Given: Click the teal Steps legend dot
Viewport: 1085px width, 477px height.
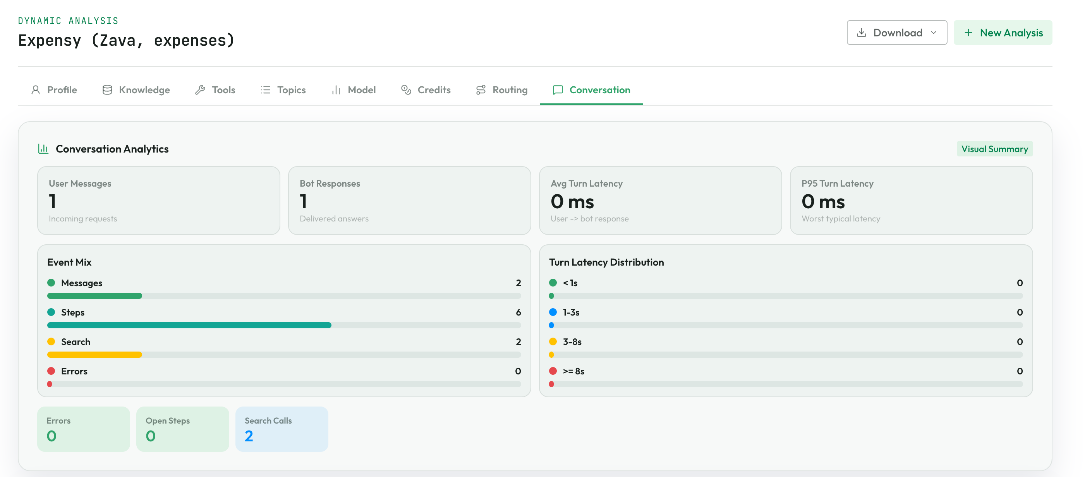Looking at the screenshot, I should (x=51, y=312).
